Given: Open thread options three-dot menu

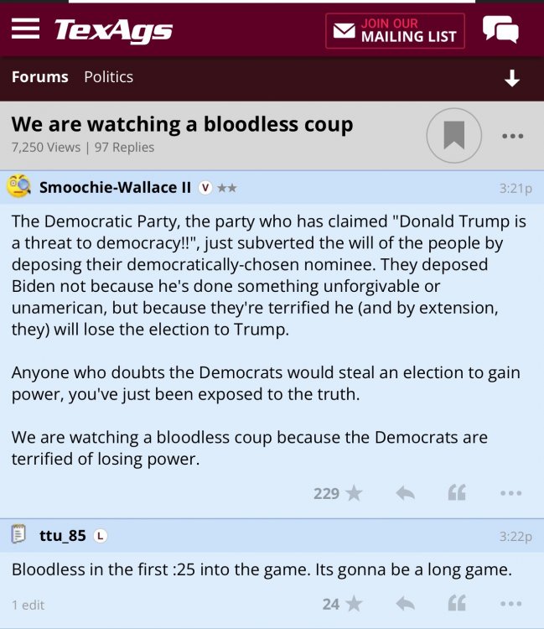Looking at the screenshot, I should (x=512, y=136).
